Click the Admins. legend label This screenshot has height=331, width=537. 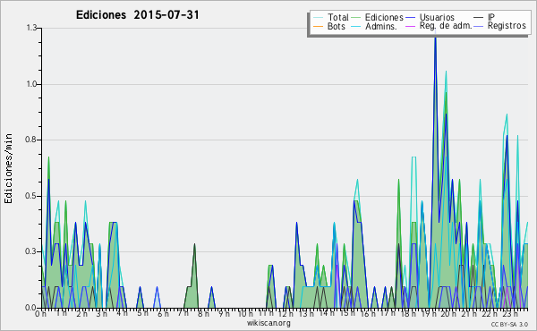click(x=381, y=26)
